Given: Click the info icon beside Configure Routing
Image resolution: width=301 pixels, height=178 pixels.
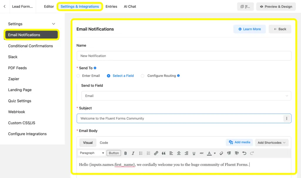Looking at the screenshot, I should click(178, 75).
